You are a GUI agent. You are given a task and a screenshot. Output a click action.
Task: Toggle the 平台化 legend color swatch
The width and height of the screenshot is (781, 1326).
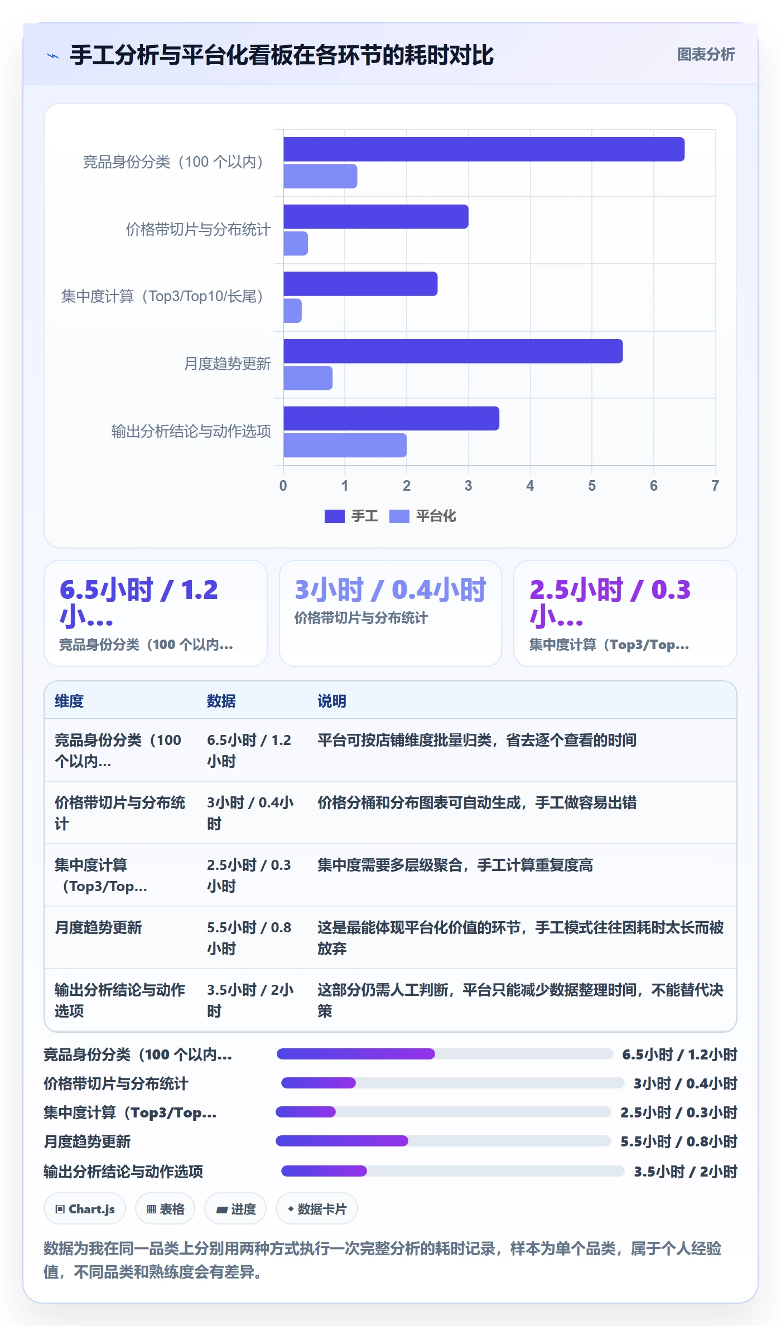pyautogui.click(x=399, y=516)
